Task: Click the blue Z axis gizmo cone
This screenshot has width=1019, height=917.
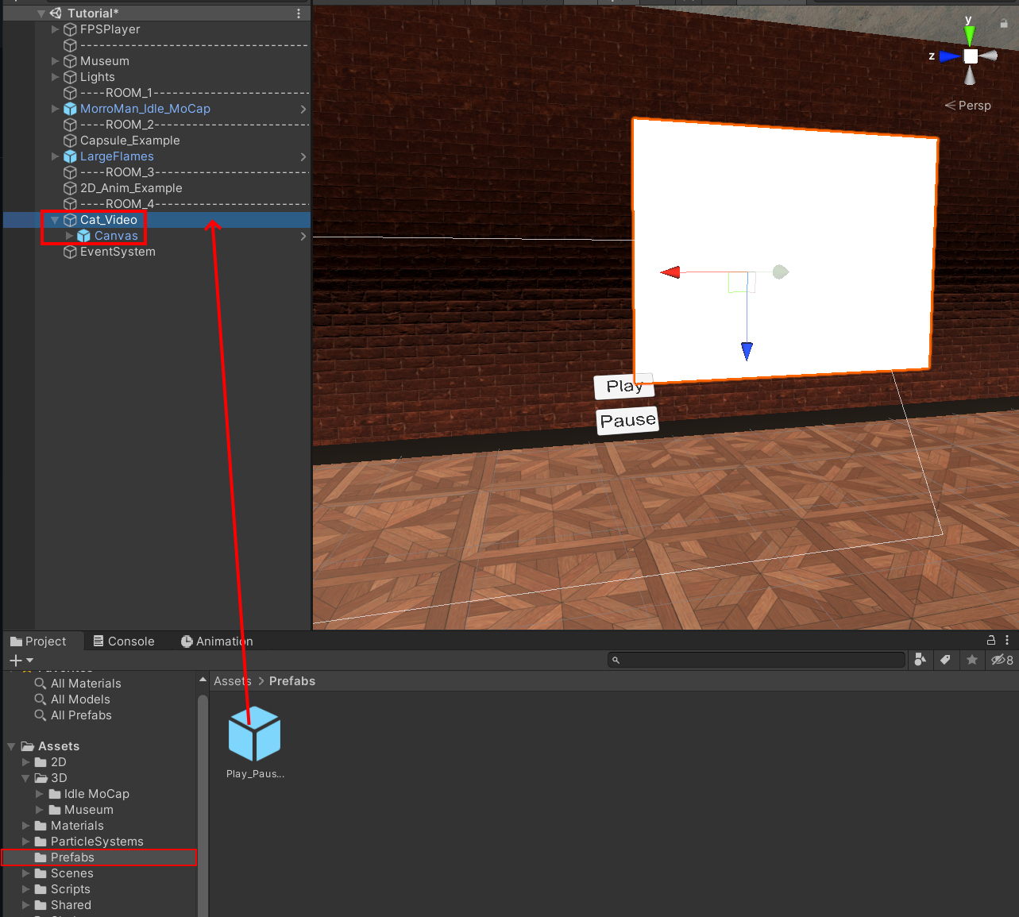Action: point(950,56)
